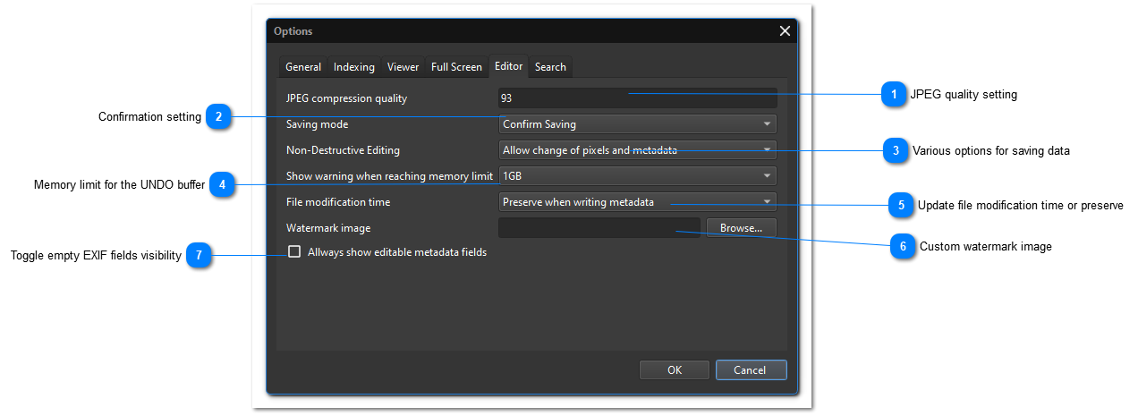Click the blue callout badge number 3

click(x=896, y=150)
